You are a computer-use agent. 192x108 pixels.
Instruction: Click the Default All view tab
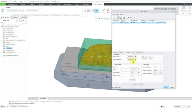click(43, 99)
